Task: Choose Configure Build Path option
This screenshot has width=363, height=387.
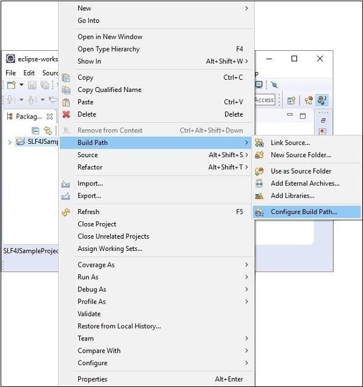Action: (x=304, y=212)
